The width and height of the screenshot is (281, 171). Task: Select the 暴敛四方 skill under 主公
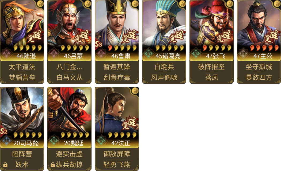click(x=259, y=77)
